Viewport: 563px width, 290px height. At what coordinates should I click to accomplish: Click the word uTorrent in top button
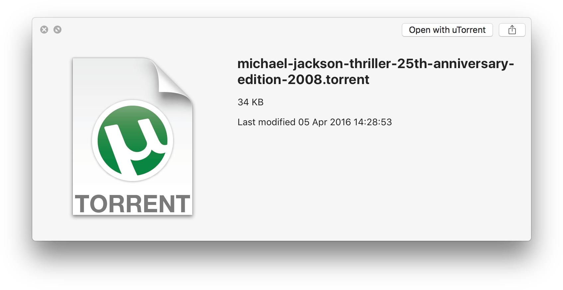469,30
